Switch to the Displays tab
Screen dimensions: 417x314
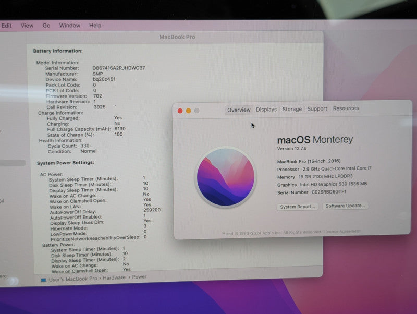point(266,110)
